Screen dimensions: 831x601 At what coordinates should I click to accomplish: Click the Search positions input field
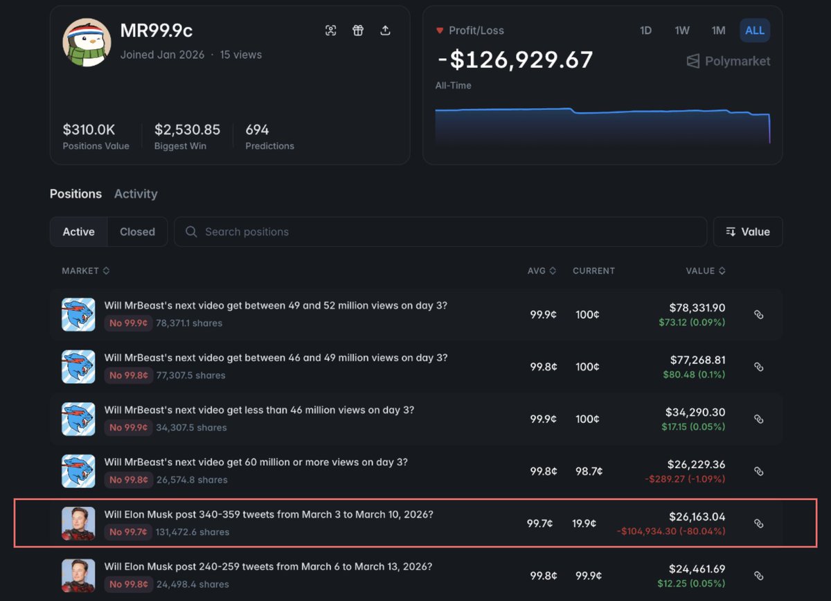[x=440, y=232]
